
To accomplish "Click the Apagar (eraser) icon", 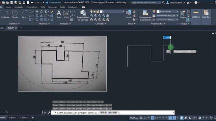I will tap(52, 12).
